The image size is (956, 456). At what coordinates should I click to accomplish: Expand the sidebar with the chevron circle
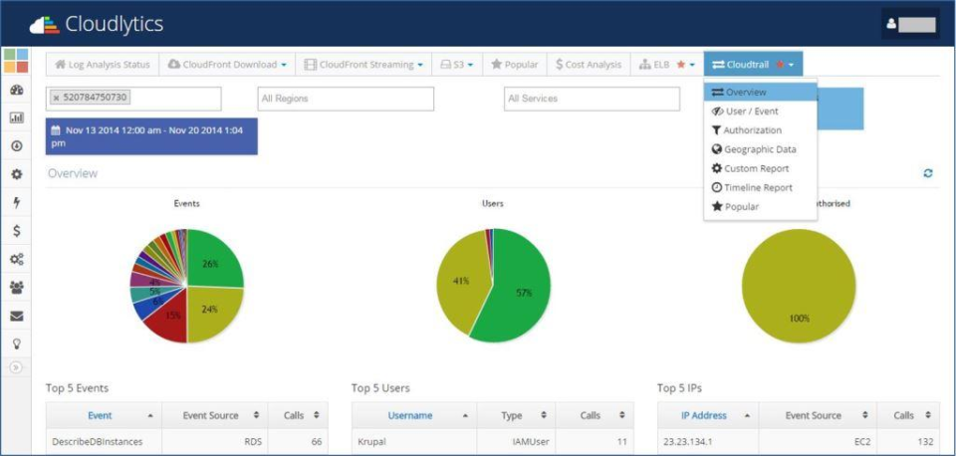[17, 367]
